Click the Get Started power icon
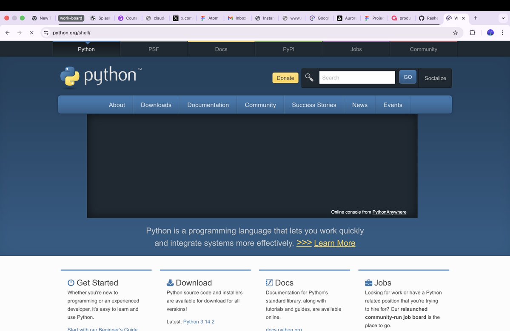Screen dimensions: 510x331 71,282
